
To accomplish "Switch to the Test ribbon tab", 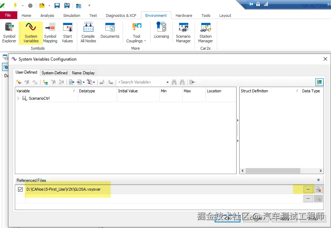I will click(x=93, y=16).
